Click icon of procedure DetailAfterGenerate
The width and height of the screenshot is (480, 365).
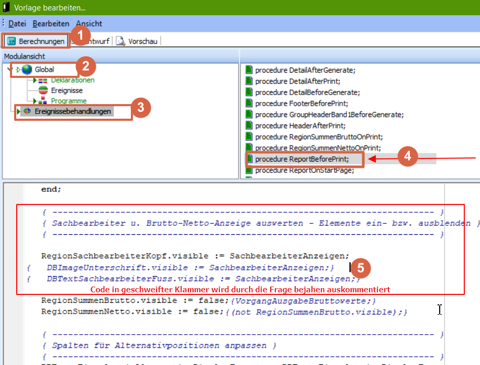point(249,70)
